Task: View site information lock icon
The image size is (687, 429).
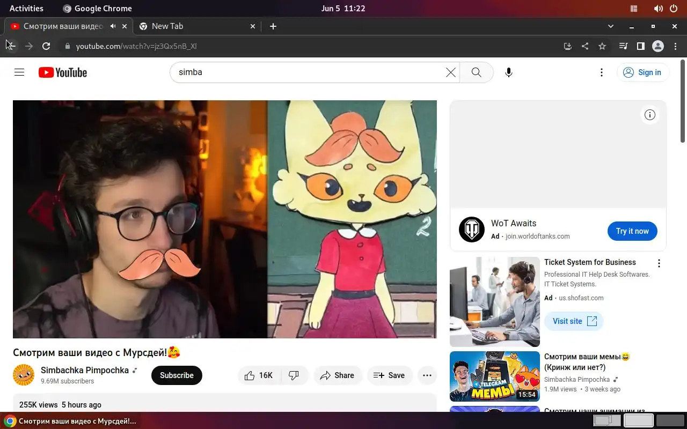Action: tap(67, 46)
